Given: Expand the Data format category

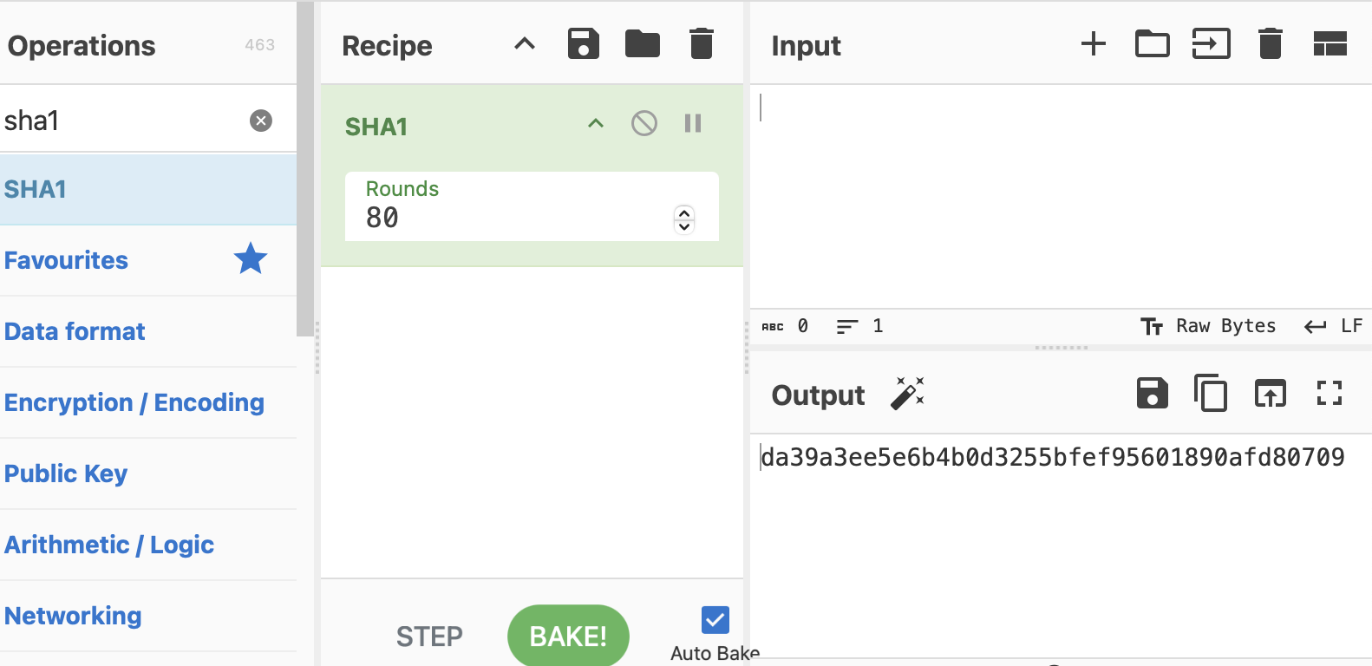Looking at the screenshot, I should (75, 331).
